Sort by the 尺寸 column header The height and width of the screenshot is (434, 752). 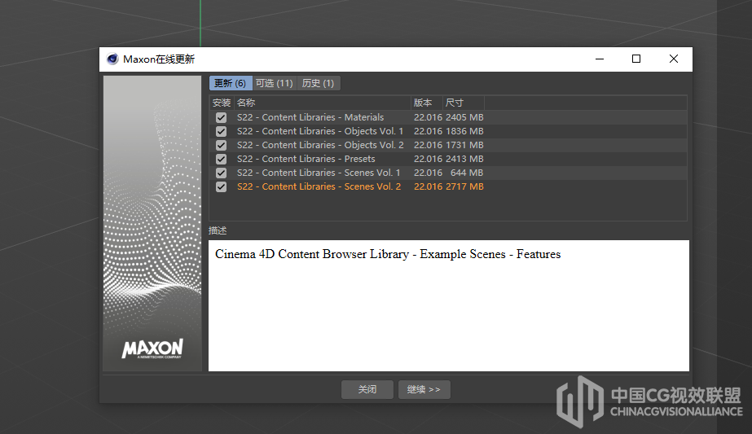[464, 103]
